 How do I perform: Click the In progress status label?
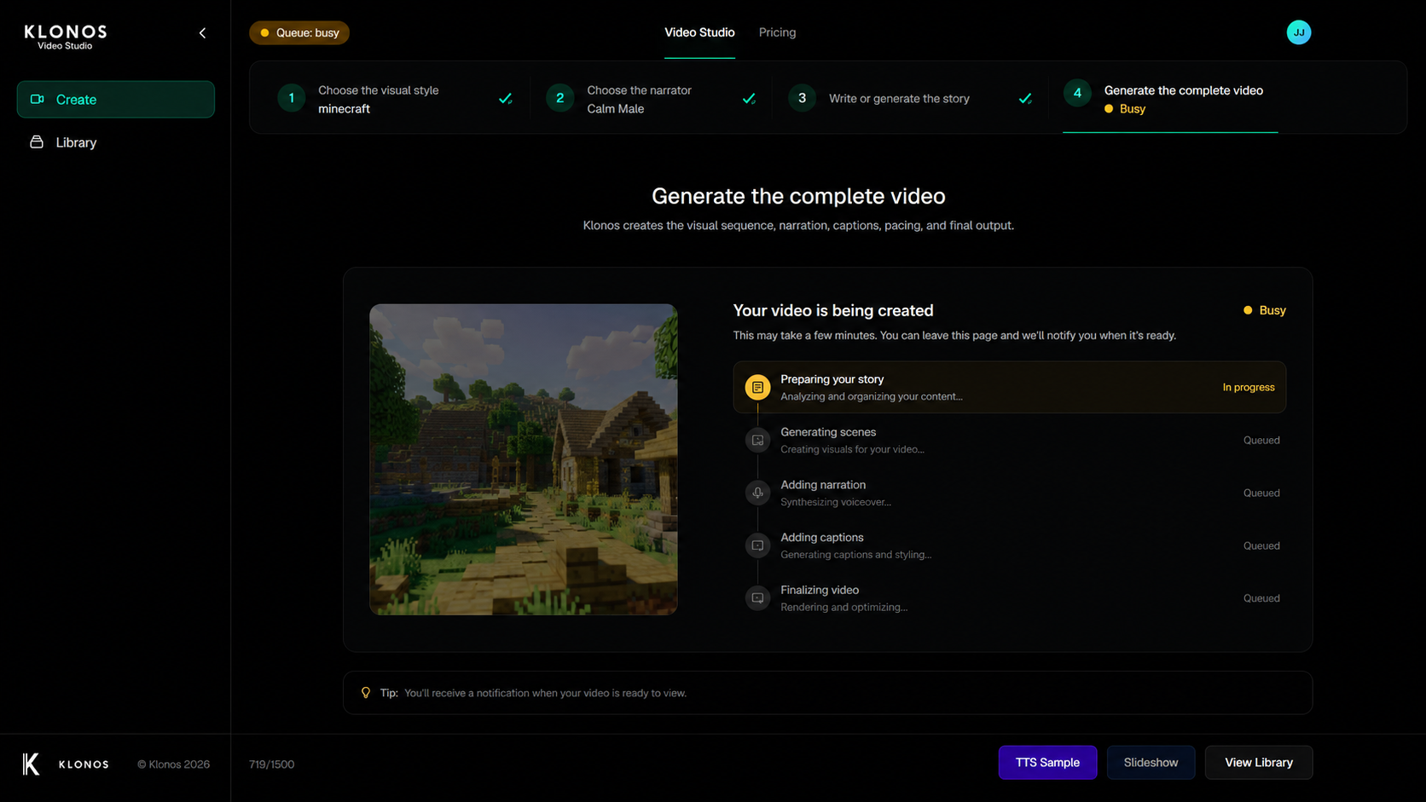pyautogui.click(x=1249, y=387)
